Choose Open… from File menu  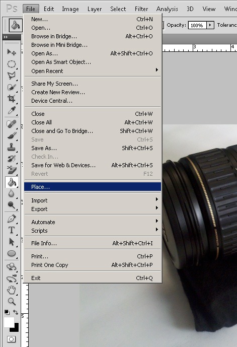tap(93, 28)
